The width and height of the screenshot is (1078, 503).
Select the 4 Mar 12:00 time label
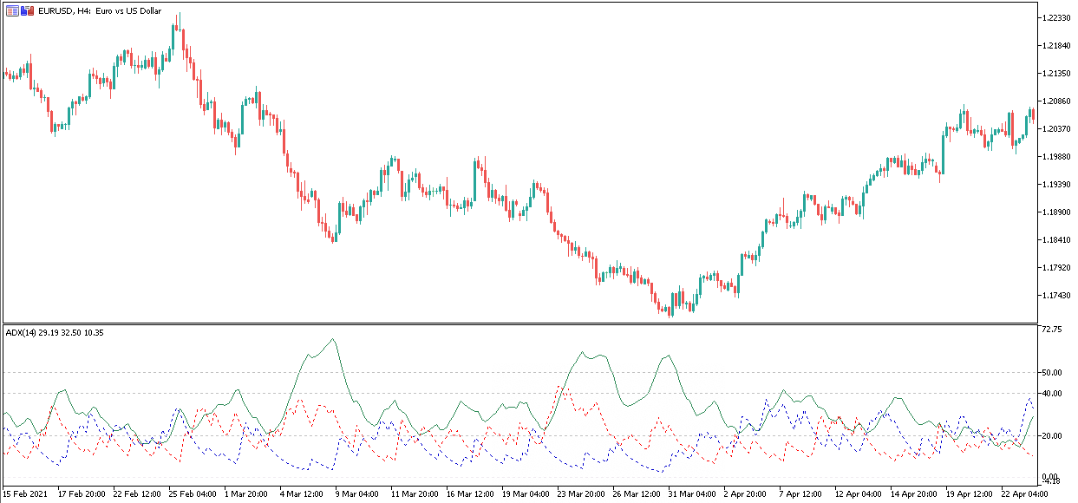(304, 493)
